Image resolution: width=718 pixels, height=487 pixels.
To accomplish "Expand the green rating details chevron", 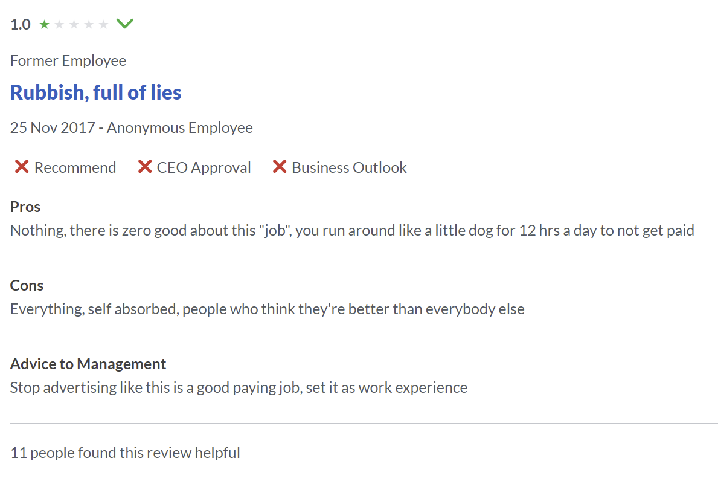I will pyautogui.click(x=124, y=24).
